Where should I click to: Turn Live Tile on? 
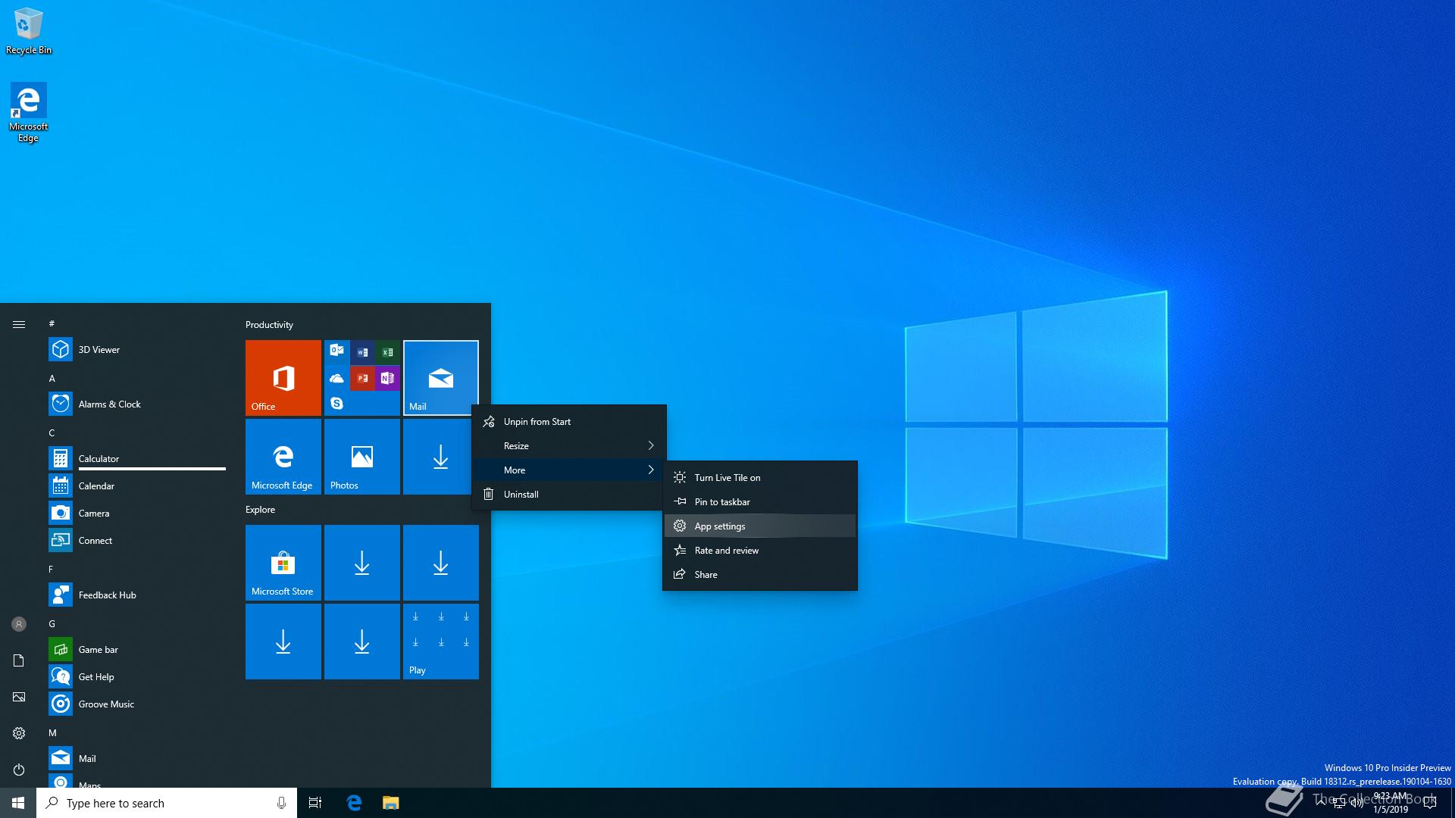pyautogui.click(x=760, y=478)
